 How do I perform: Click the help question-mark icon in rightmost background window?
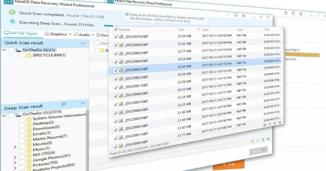[293, 13]
